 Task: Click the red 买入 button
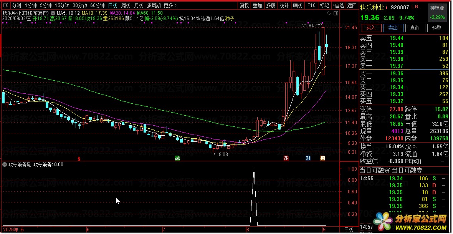(x=371, y=28)
